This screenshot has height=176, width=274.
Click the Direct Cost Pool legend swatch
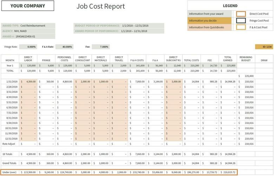(x=241, y=14)
